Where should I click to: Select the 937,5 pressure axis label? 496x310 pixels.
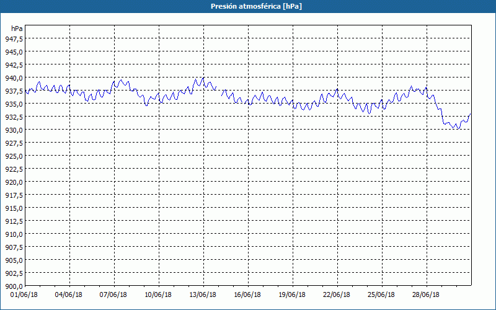pyautogui.click(x=14, y=91)
